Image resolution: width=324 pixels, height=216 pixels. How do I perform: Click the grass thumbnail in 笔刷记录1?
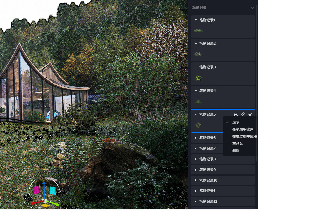point(198,31)
